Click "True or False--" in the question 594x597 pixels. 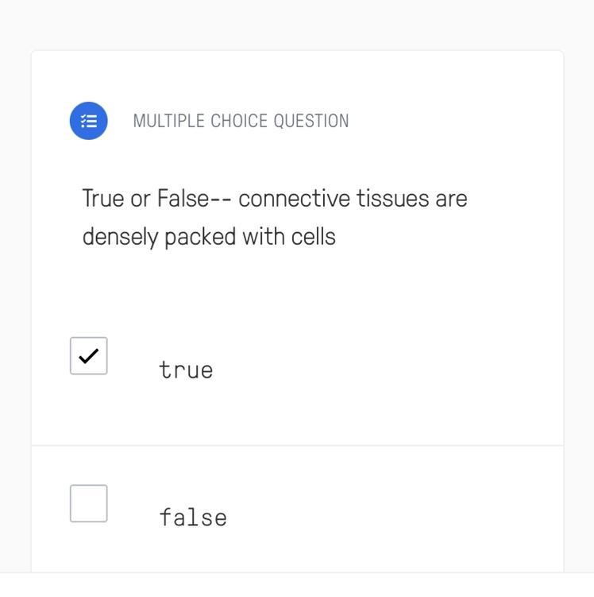click(x=156, y=198)
